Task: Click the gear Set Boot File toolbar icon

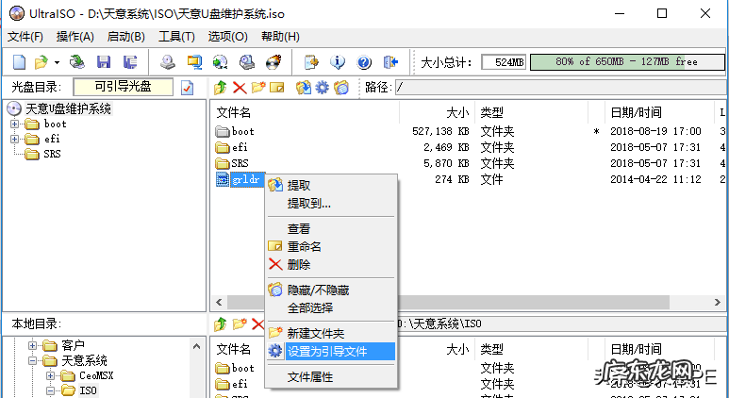Action: tap(323, 87)
